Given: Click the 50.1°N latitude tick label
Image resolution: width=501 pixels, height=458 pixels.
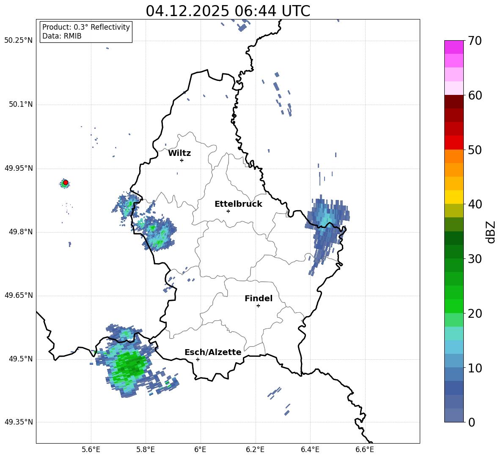Looking at the screenshot, I should [x=21, y=105].
